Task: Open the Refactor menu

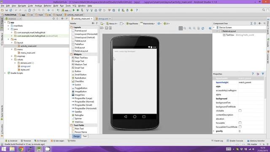Action: tap(48, 5)
